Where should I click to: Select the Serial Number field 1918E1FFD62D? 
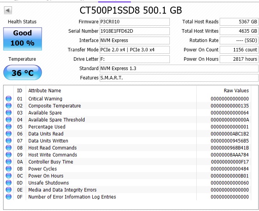(x=135, y=31)
